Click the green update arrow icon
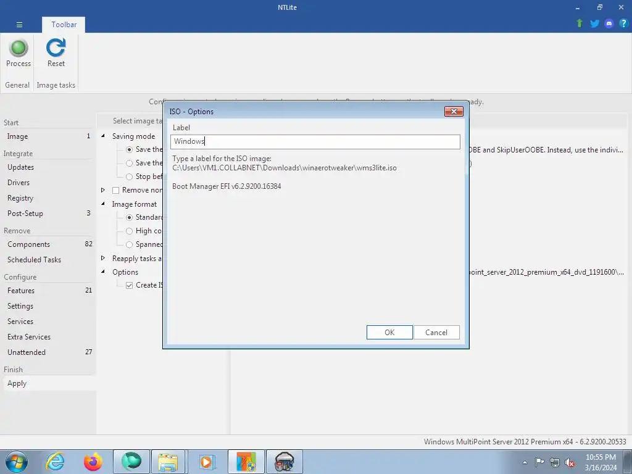 (x=580, y=23)
